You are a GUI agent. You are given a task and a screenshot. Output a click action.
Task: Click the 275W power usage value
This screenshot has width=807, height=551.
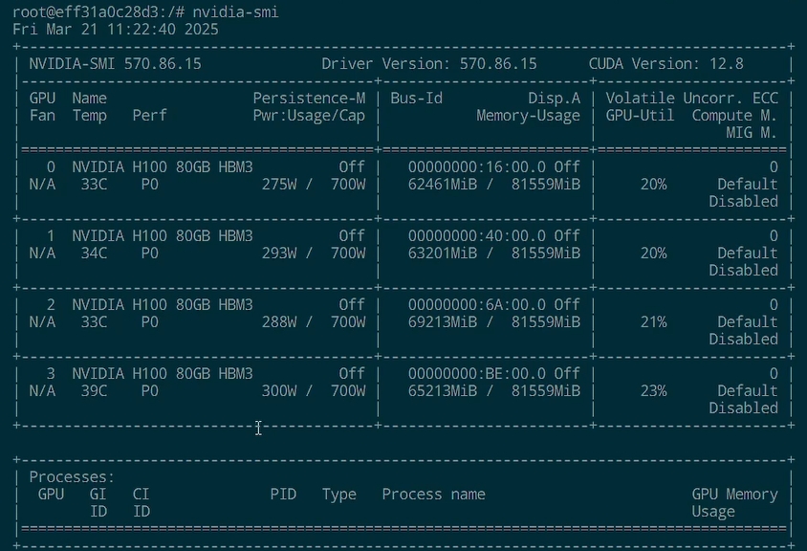point(279,185)
